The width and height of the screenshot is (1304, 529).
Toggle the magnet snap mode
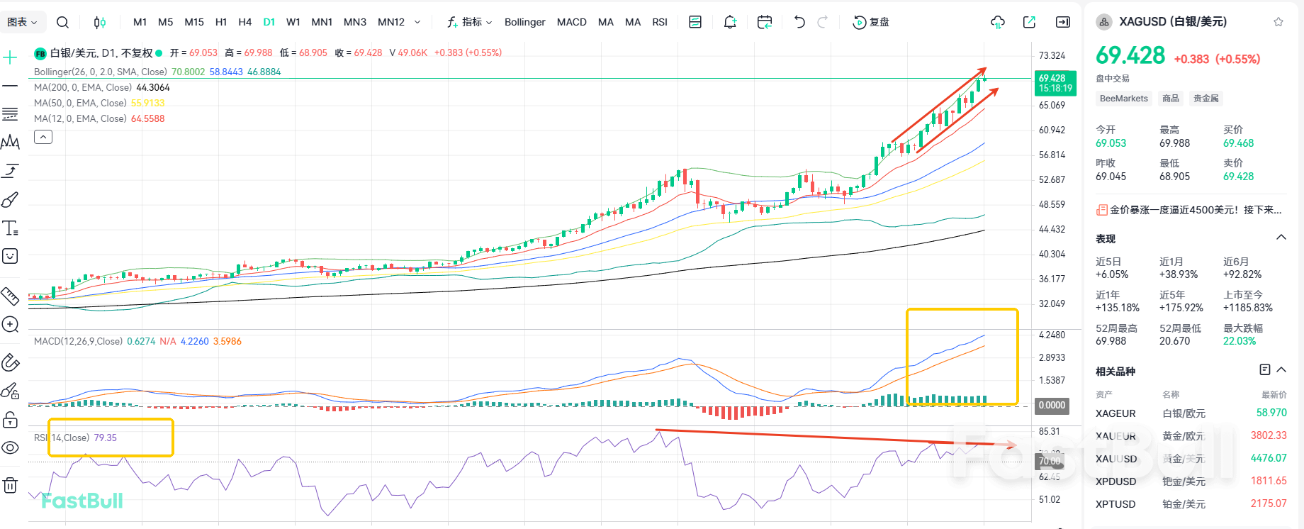tap(10, 362)
